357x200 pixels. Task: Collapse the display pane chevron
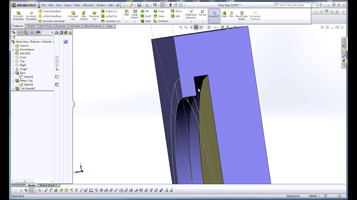click(x=52, y=32)
